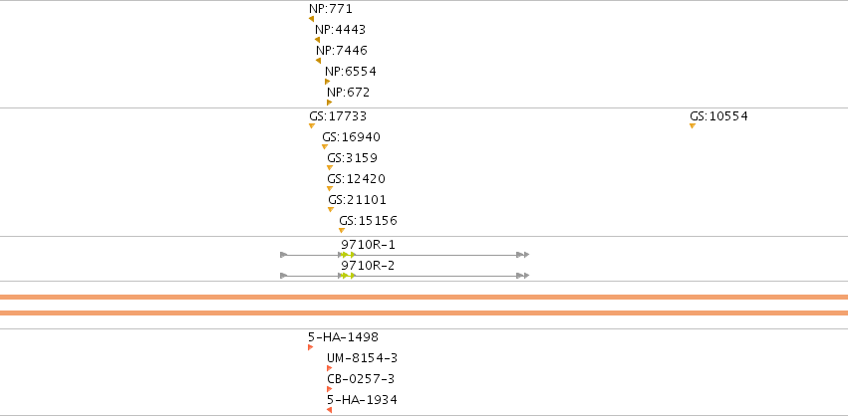The height and width of the screenshot is (416, 848).
Task: Click the GS:3159 insertion marker triangle
Action: point(330,168)
